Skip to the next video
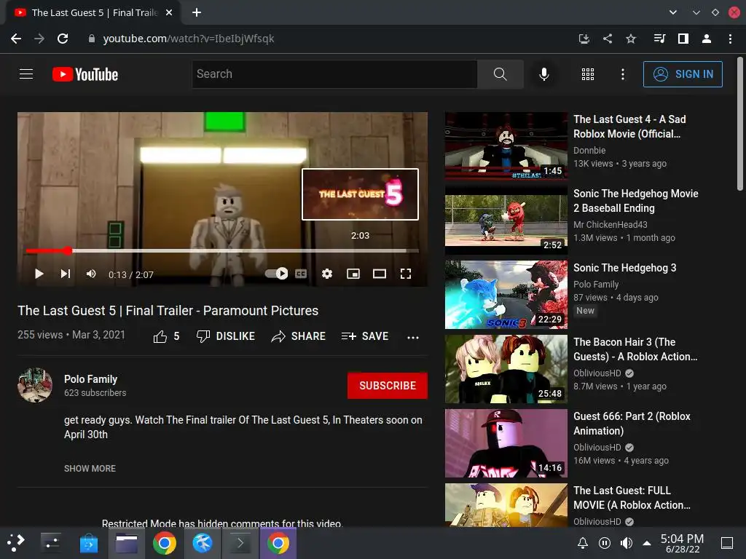The width and height of the screenshot is (746, 559). click(65, 274)
